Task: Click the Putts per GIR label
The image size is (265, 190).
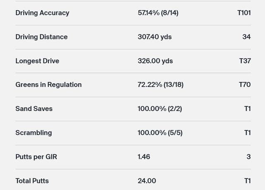Action: click(x=36, y=157)
